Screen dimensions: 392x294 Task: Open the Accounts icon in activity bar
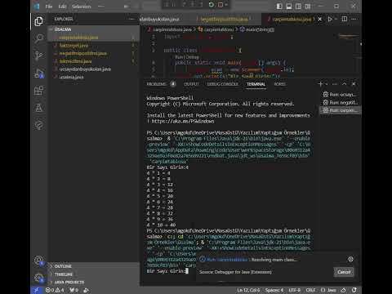[x=38, y=261]
